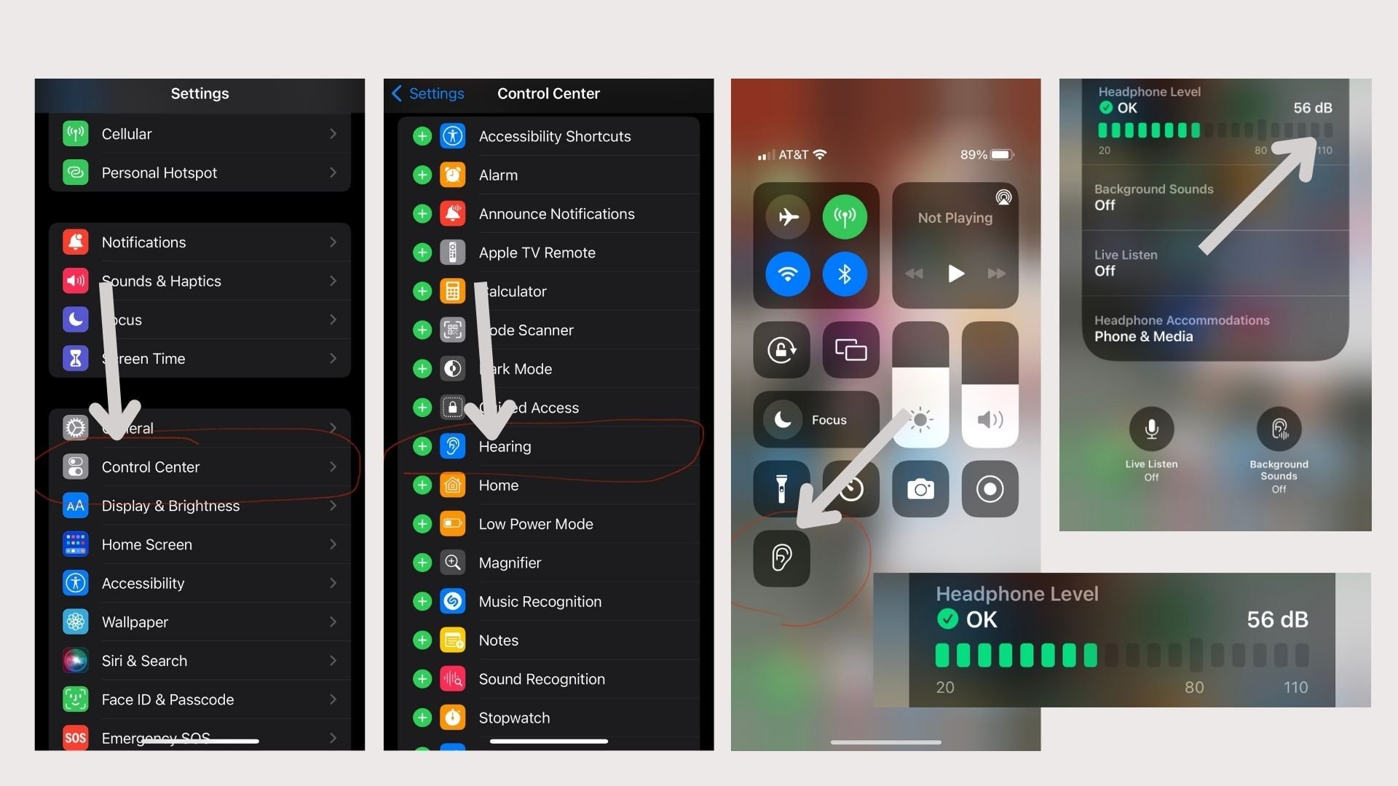Tap the Screen Mirroring icon in Control Center
This screenshot has width=1398, height=786.
[850, 349]
